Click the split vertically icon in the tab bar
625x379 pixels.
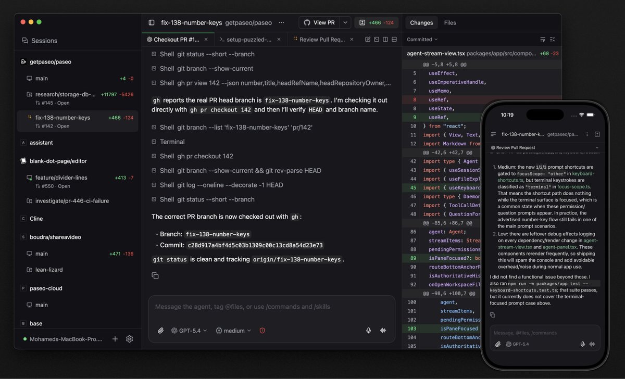tap(384, 39)
